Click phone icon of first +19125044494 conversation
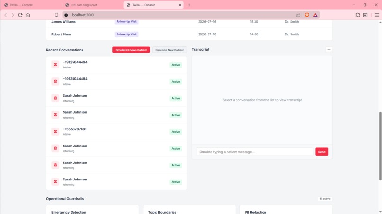The height and width of the screenshot is (214, 382). point(55,65)
